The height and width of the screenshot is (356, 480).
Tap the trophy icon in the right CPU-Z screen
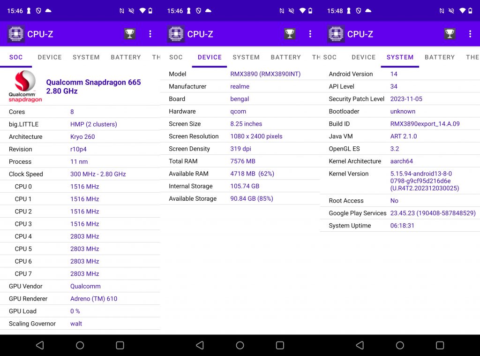click(450, 34)
